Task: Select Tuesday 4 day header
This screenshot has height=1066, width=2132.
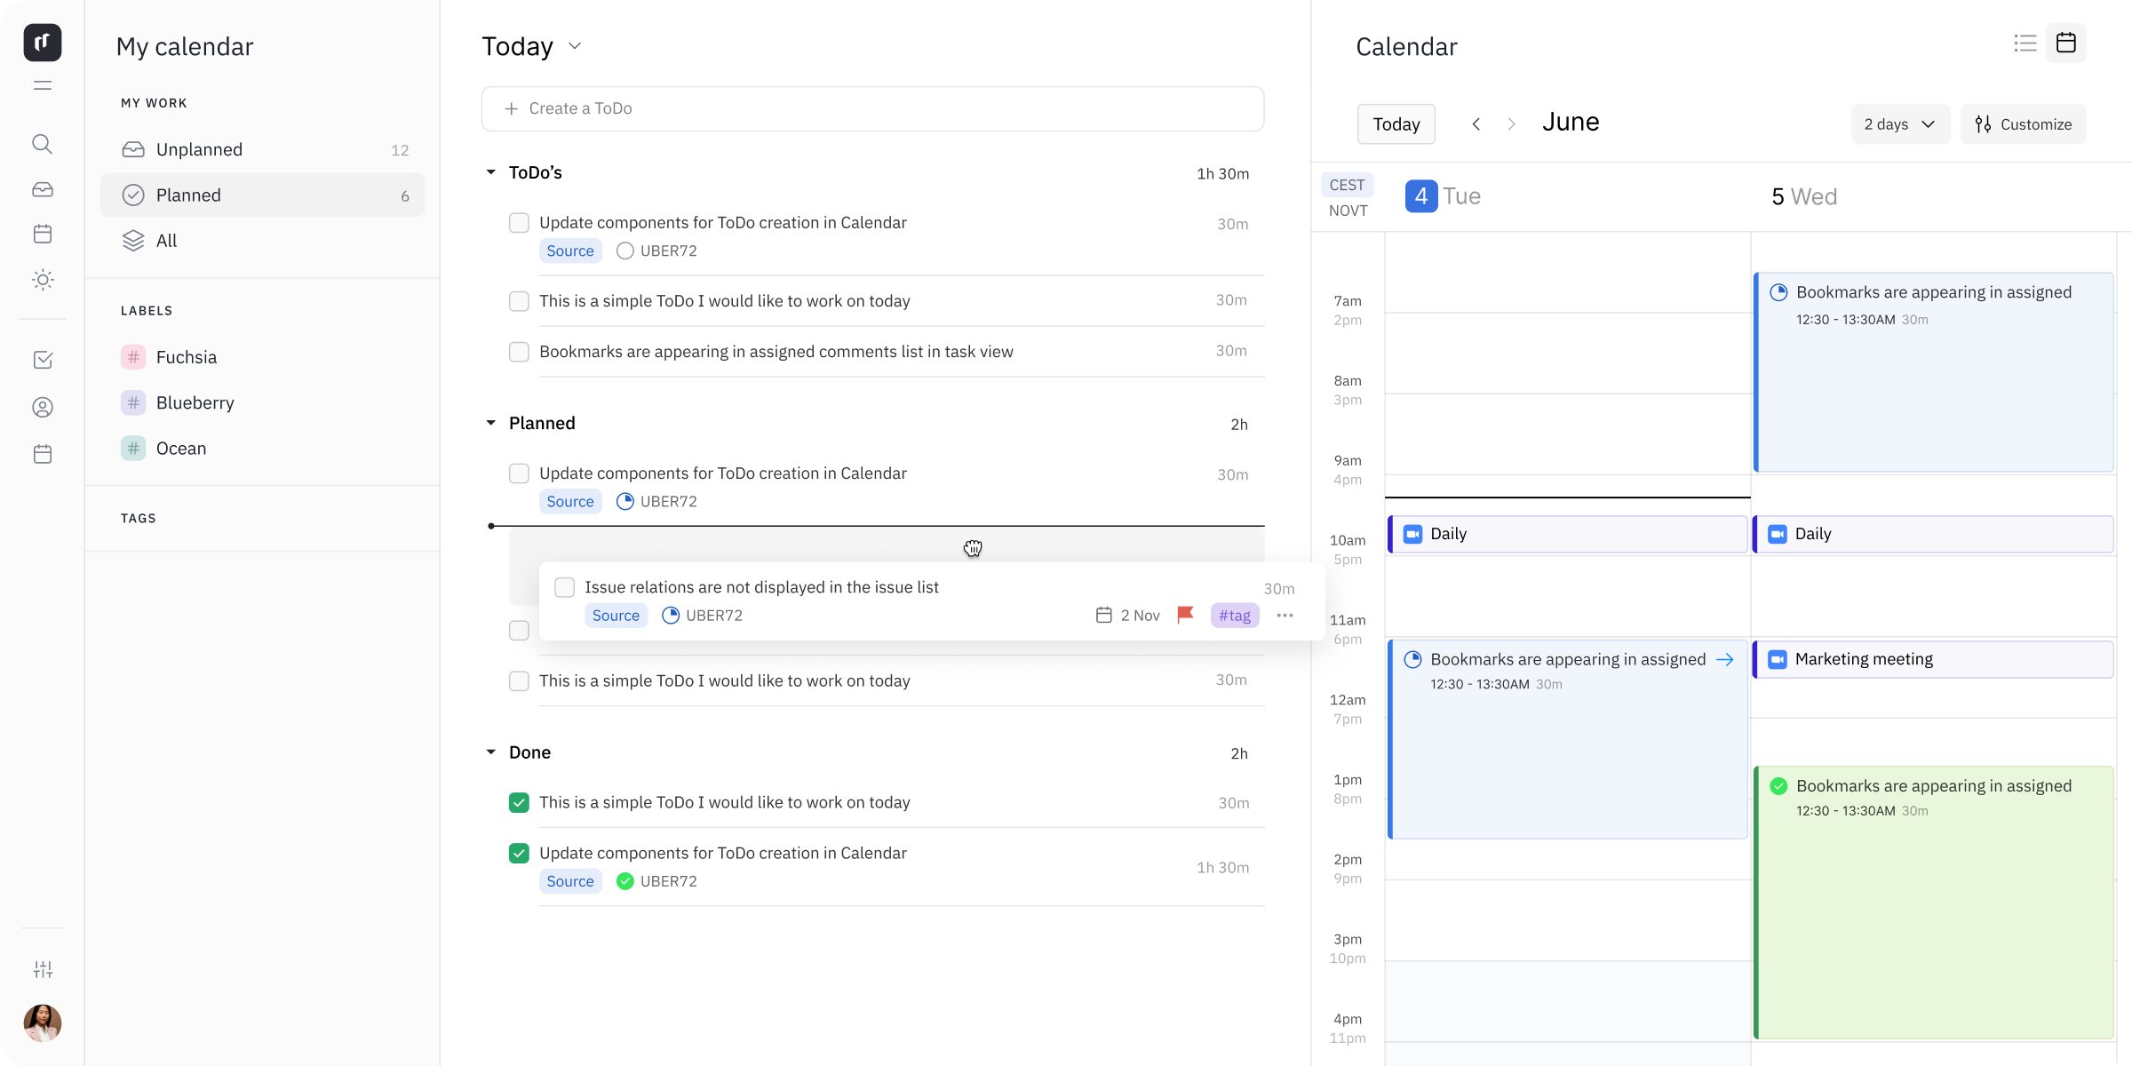Action: tap(1443, 196)
